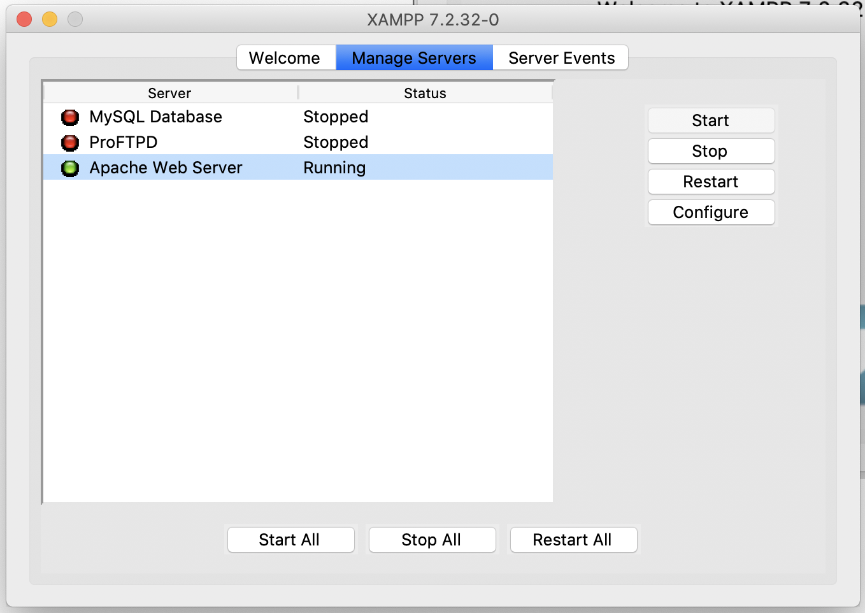
Task: Click the red status icon for ProFTPD
Action: [x=70, y=143]
